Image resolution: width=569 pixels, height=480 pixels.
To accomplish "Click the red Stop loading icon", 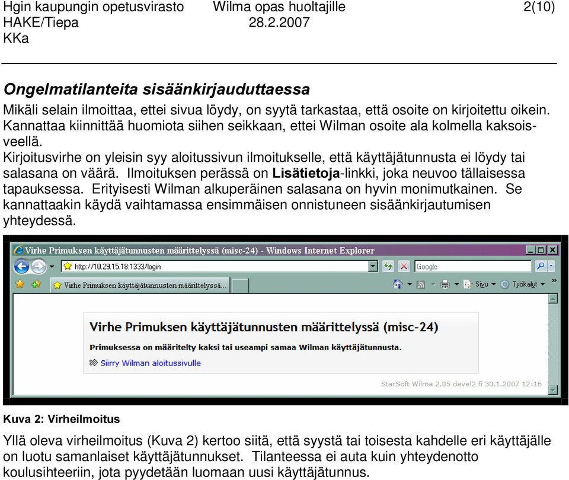I will [404, 266].
